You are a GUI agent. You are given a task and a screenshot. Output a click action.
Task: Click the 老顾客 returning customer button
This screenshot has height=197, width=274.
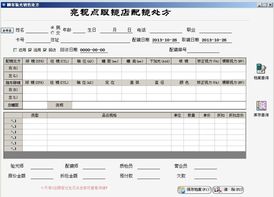coord(7,30)
